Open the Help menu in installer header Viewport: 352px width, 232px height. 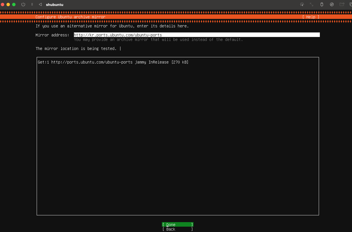[x=311, y=17]
